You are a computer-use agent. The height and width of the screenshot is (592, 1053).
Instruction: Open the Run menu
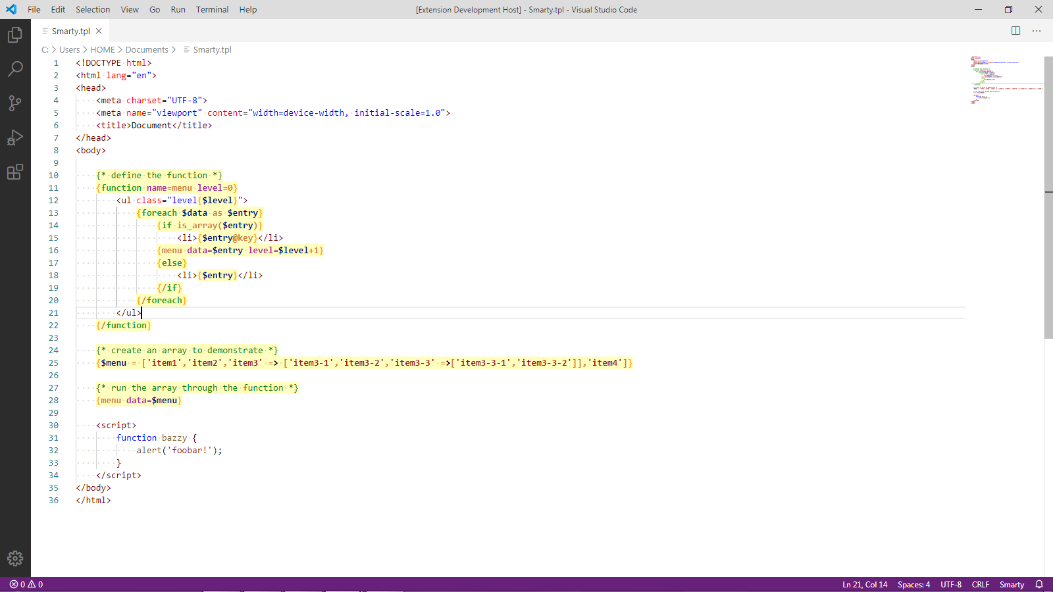(x=178, y=9)
